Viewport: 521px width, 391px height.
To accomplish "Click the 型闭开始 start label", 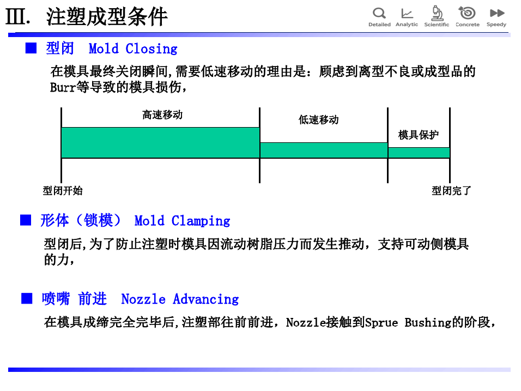I will pos(63,190).
